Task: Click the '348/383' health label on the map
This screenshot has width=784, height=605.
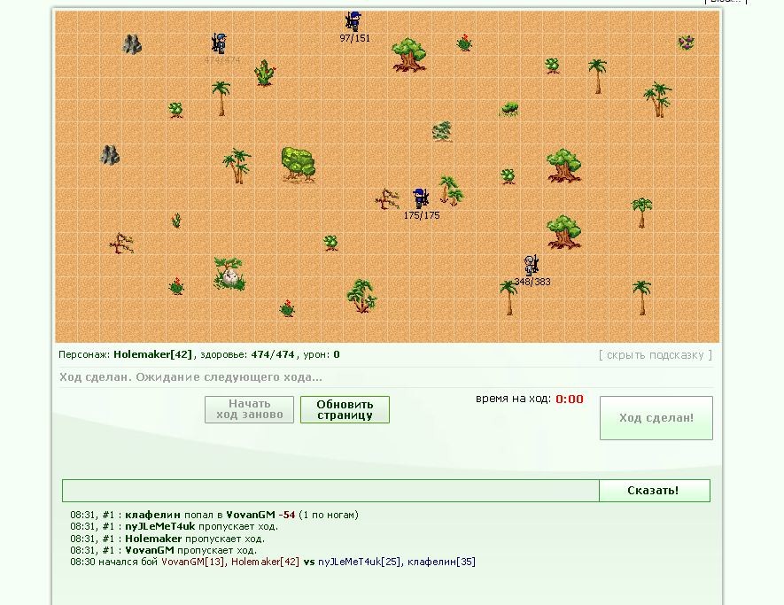Action: 532,282
